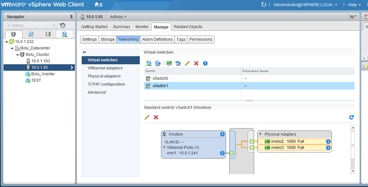Open info icon for vmnic2 adapter
The width and height of the screenshot is (368, 187).
point(328,141)
